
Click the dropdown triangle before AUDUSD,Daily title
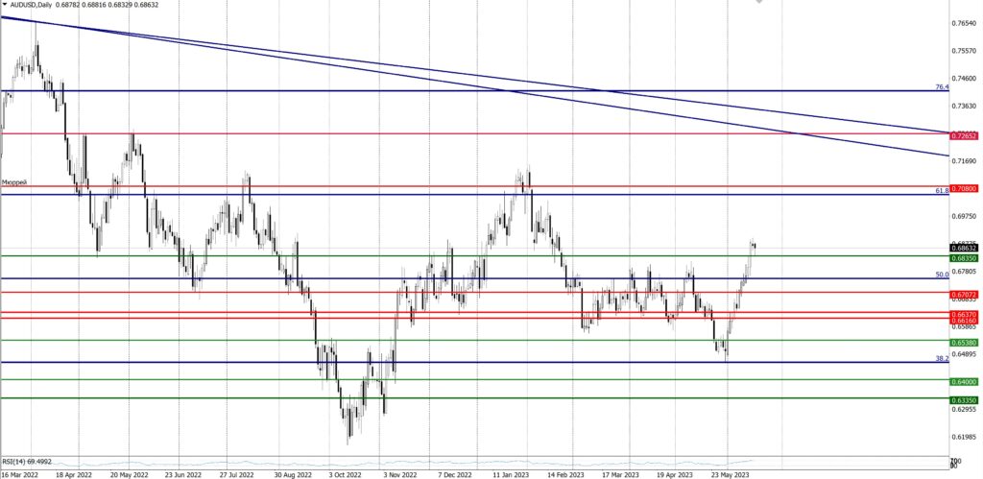coord(6,5)
